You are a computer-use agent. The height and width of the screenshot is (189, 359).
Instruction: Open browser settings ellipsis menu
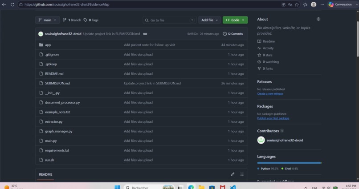pos(322,4)
